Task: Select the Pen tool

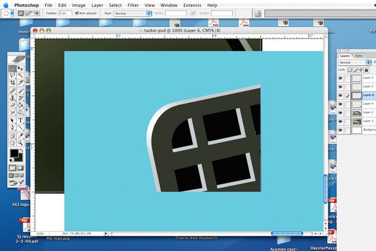Action: click(x=12, y=127)
